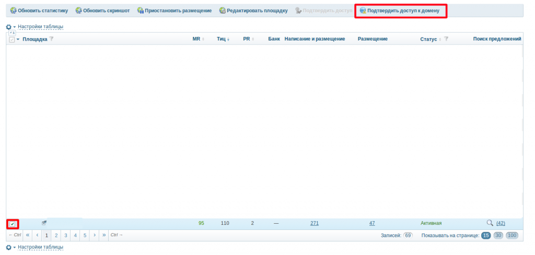Show 100 records per page
The image size is (535, 255).
(512, 236)
